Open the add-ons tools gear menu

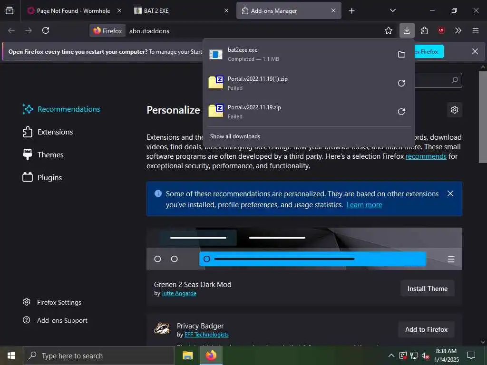pyautogui.click(x=455, y=110)
